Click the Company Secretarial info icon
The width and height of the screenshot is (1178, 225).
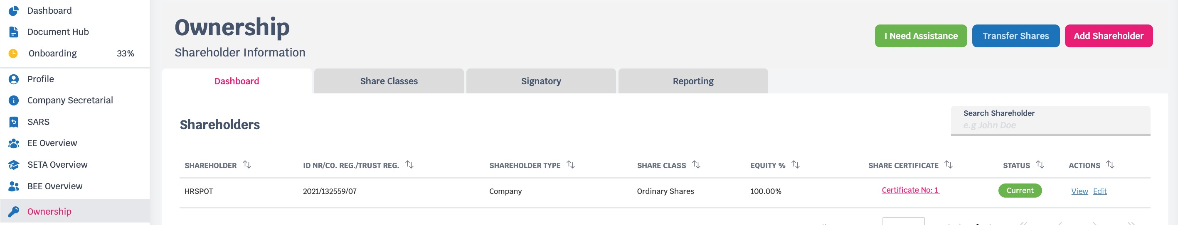pos(14,100)
